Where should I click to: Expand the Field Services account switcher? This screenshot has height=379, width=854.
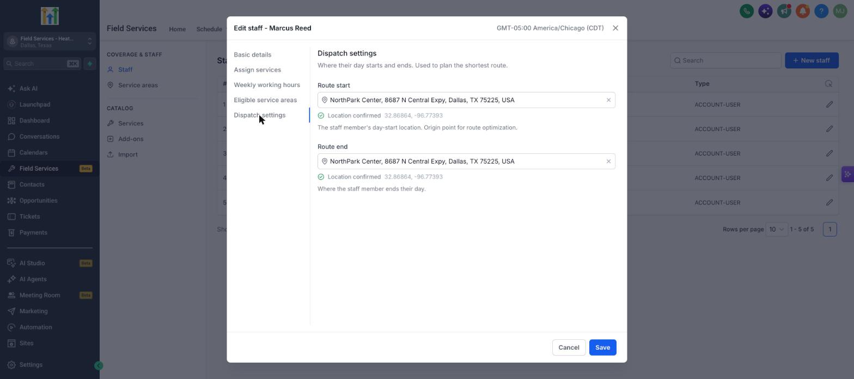coord(50,41)
